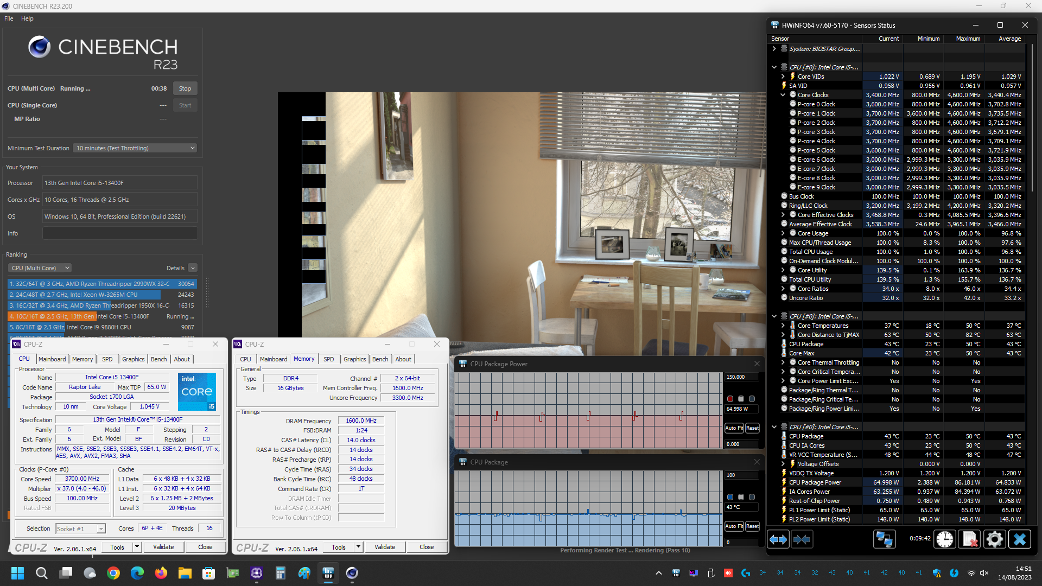Click the 150.000 max value field
Screen dimensions: 1042x586
(x=742, y=377)
